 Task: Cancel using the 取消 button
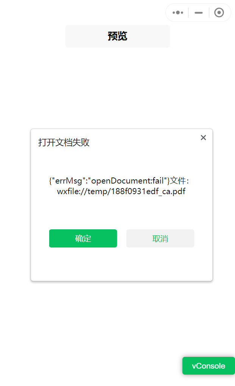pos(160,238)
